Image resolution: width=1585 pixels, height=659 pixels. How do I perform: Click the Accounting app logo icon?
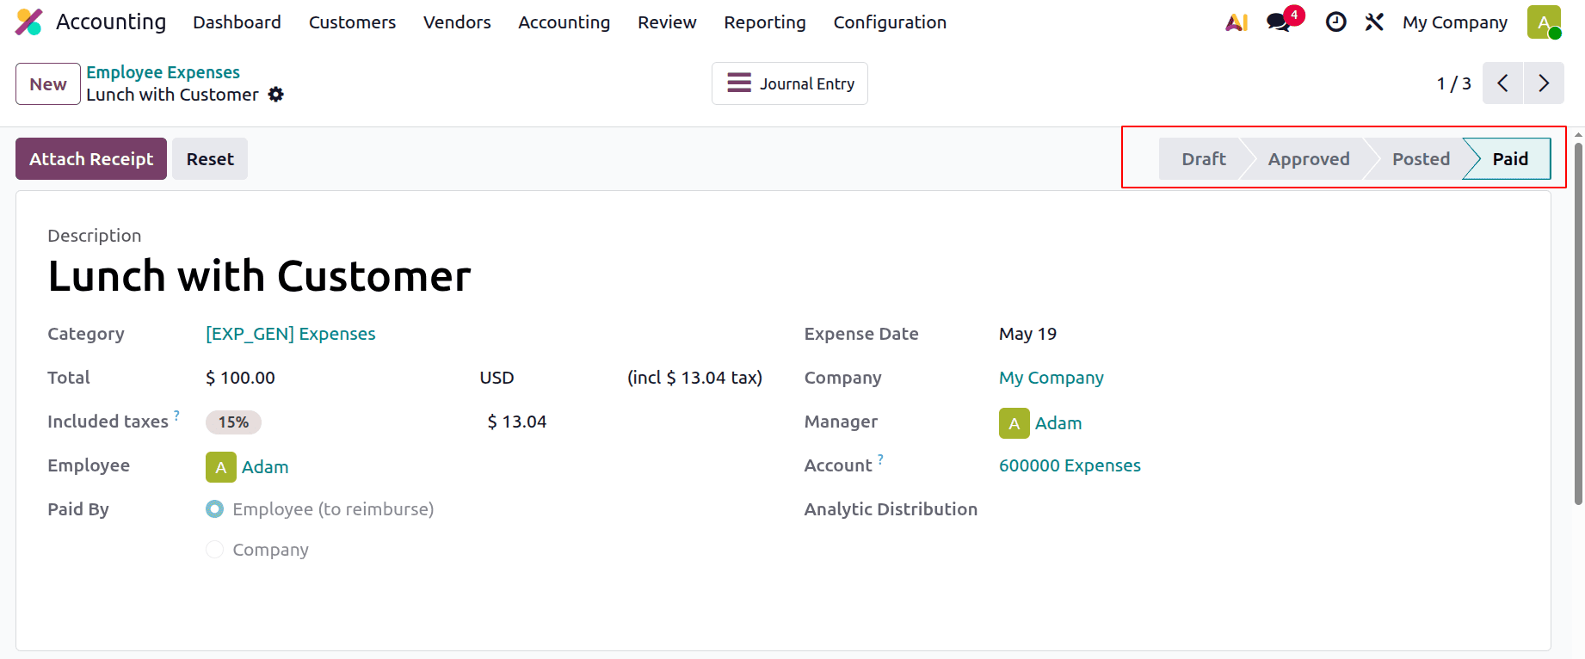coord(29,22)
